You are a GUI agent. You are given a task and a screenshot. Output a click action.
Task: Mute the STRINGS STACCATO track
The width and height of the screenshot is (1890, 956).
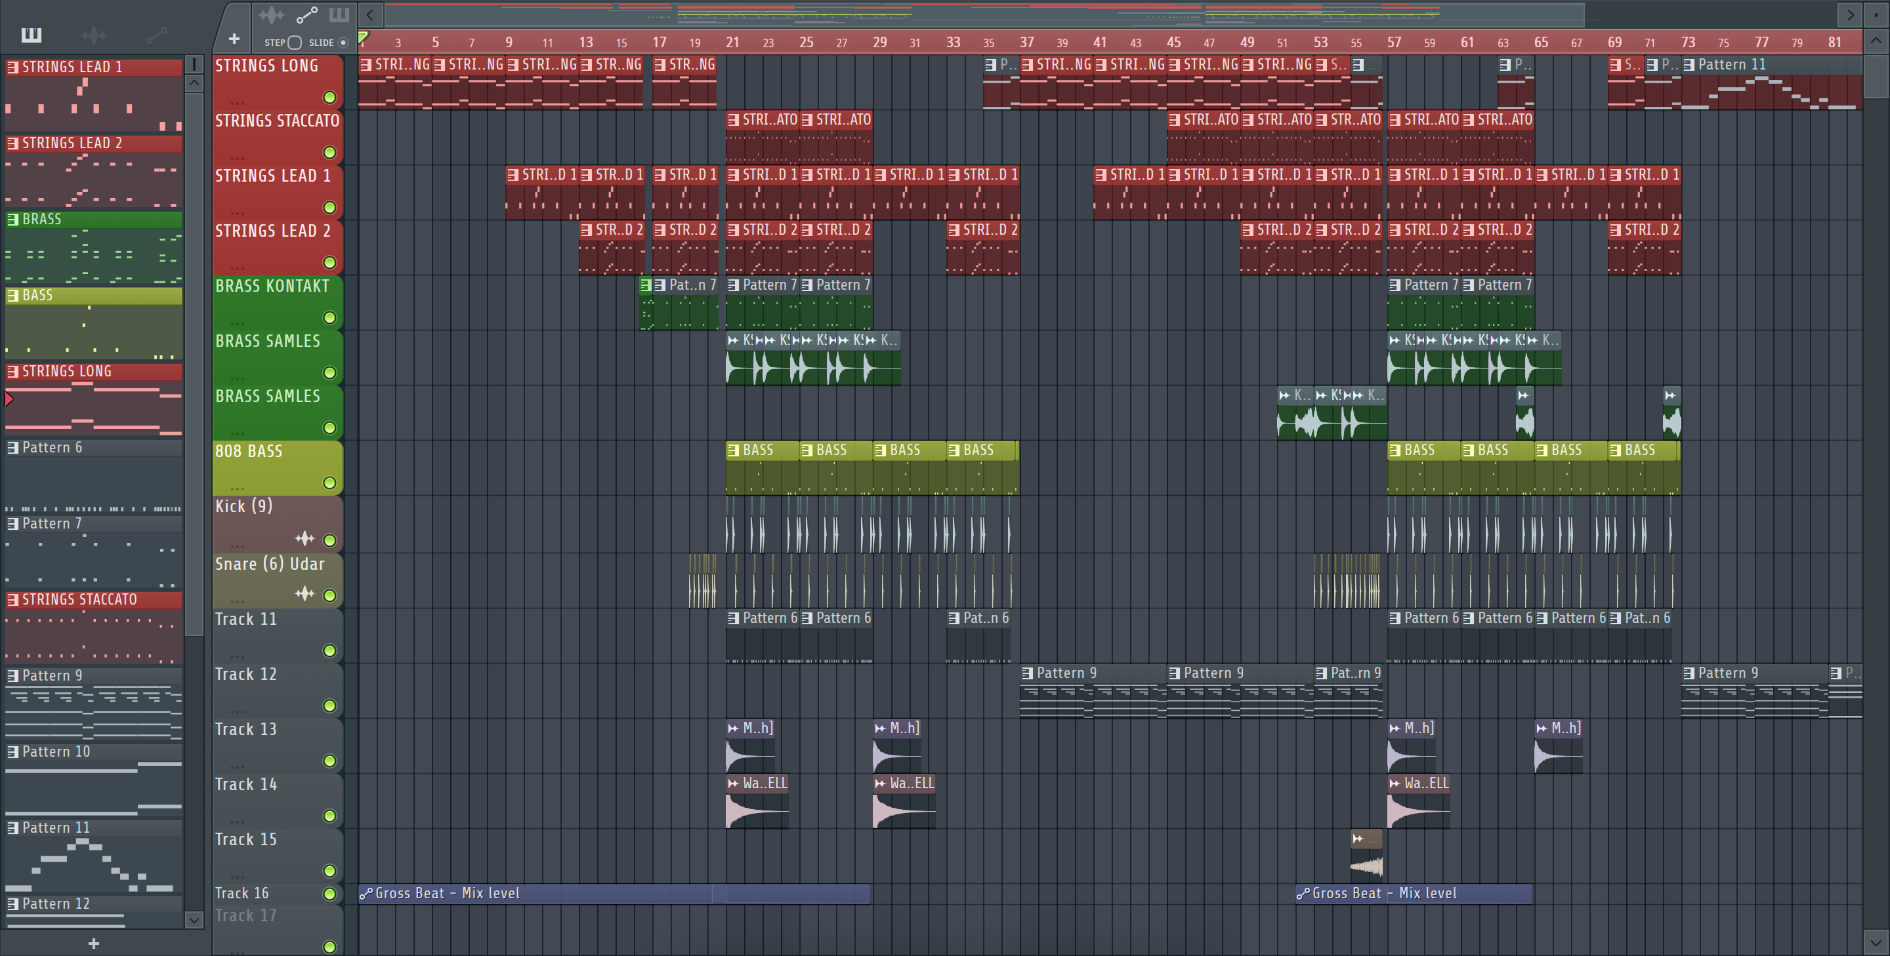[x=329, y=153]
